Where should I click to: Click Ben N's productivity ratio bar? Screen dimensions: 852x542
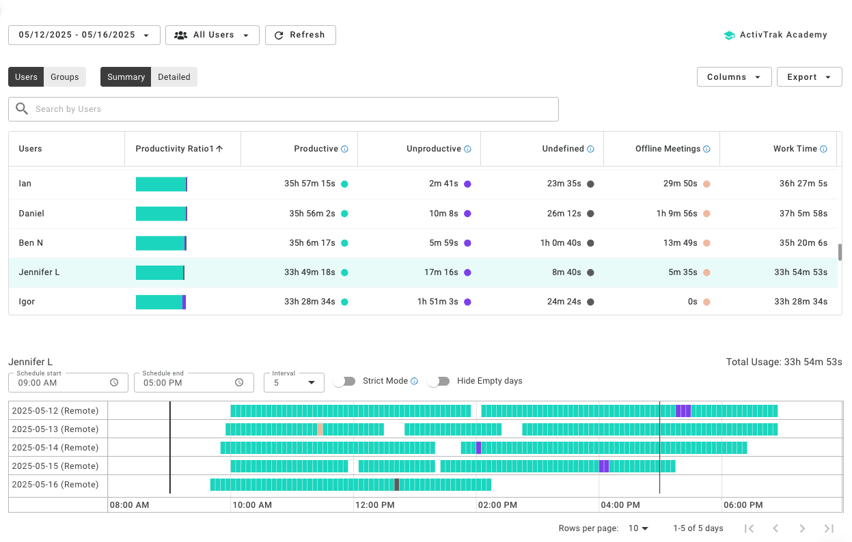click(x=161, y=243)
